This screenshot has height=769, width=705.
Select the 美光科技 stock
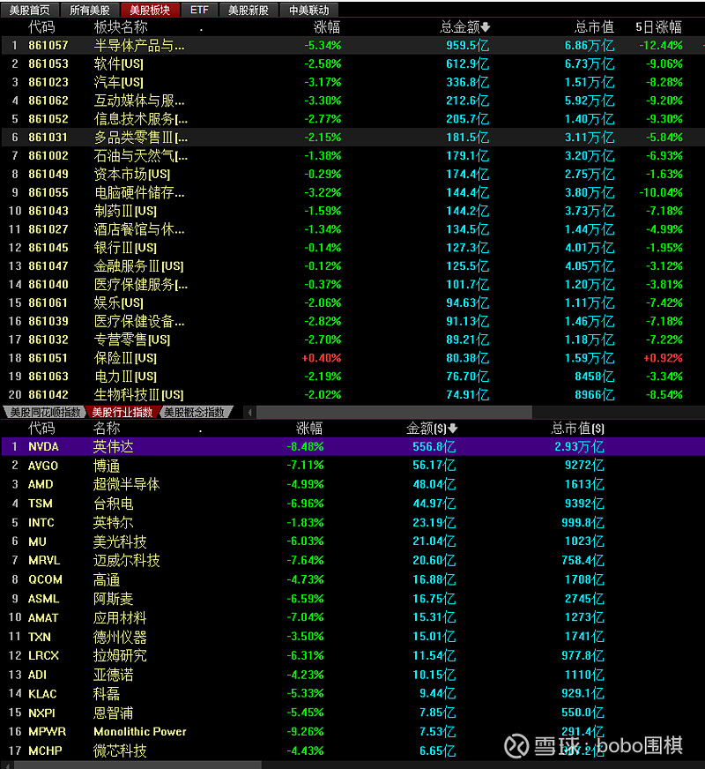[120, 542]
